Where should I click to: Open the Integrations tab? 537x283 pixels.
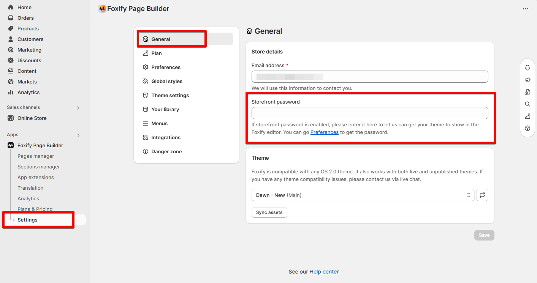186,137
